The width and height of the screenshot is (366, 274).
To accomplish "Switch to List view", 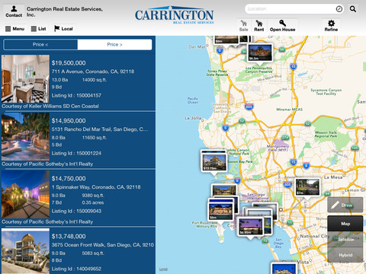I will coord(39,29).
